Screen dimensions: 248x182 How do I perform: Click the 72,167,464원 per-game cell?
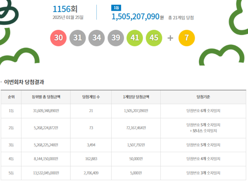pos(136,128)
